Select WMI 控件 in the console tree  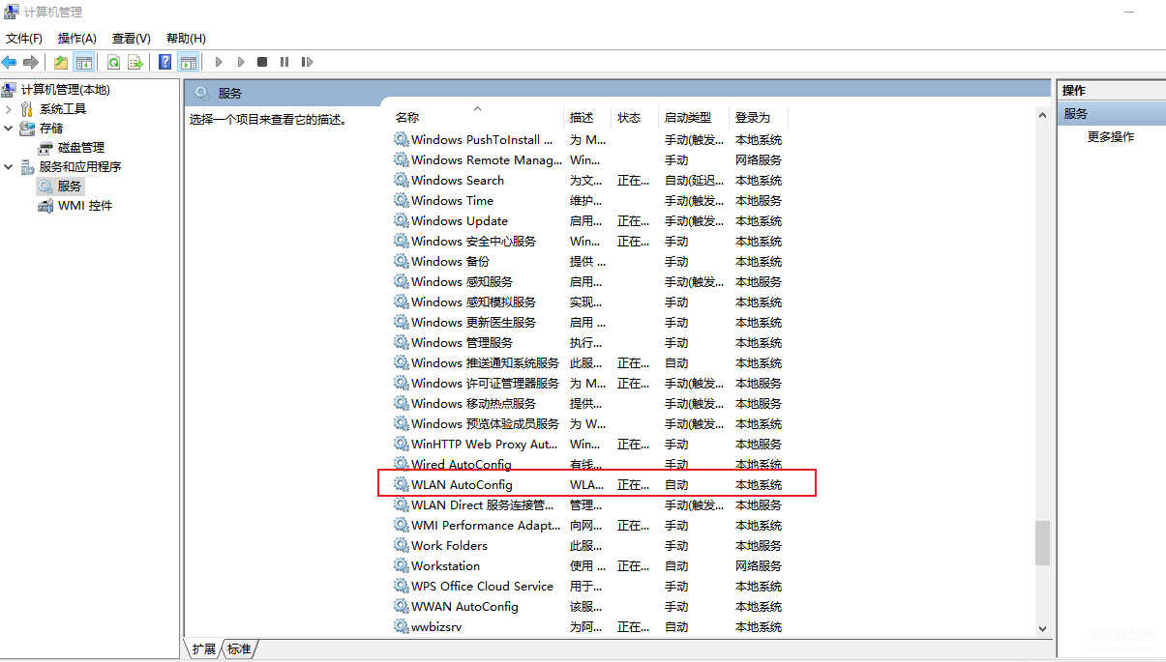pyautogui.click(x=85, y=206)
